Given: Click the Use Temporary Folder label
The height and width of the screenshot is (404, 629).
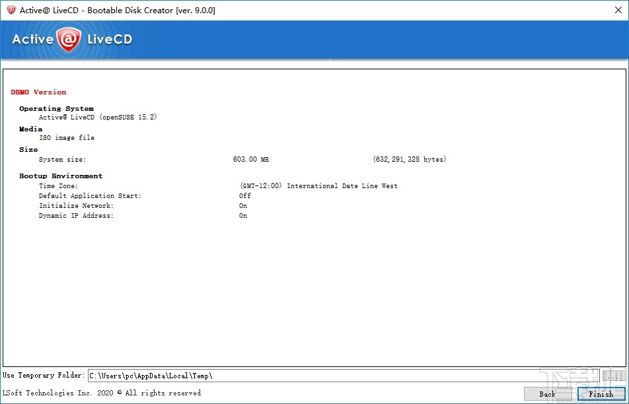Looking at the screenshot, I should (44, 376).
